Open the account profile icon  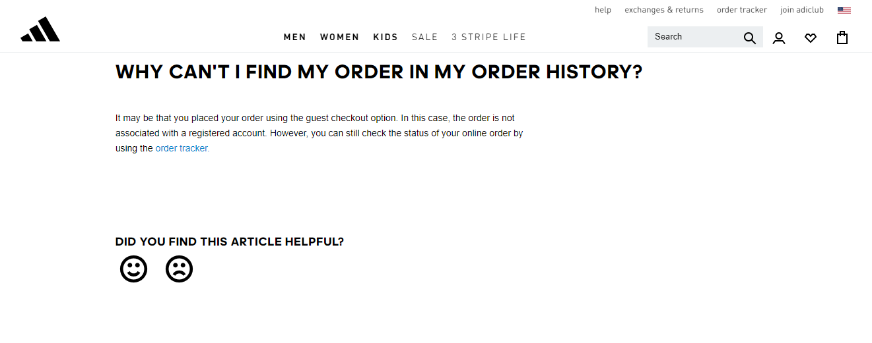tap(779, 38)
